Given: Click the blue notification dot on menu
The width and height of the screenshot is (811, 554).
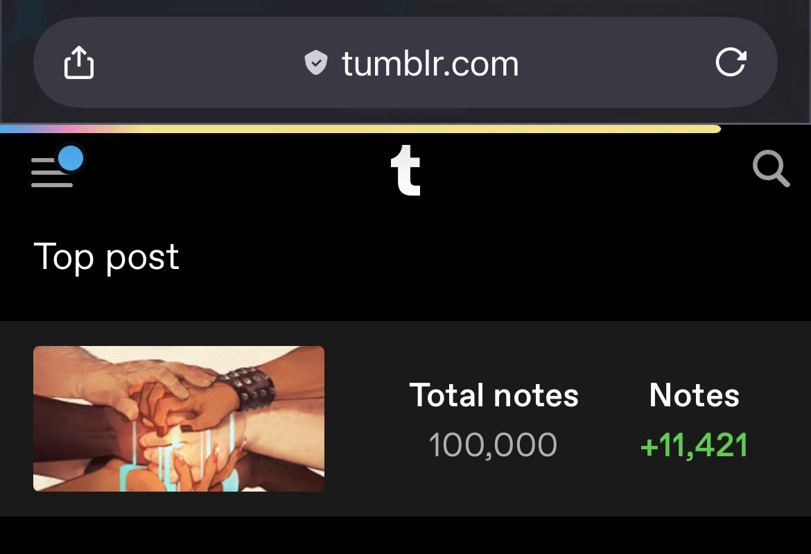Looking at the screenshot, I should tap(70, 159).
